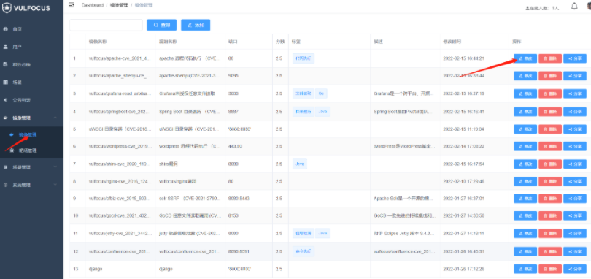The width and height of the screenshot is (591, 279).
Task: Collapse the 镜像管理 parent menu
Action: tap(31, 118)
